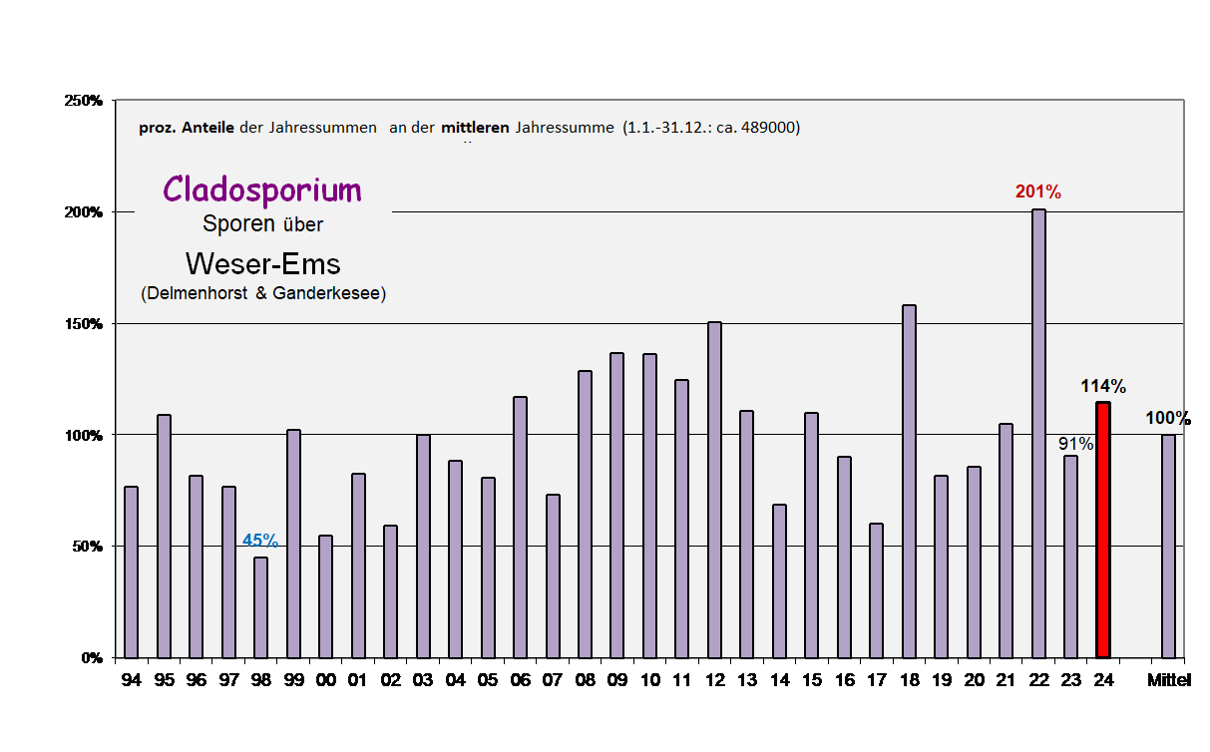This screenshot has width=1210, height=752.
Task: Click the tallest bar for year 22
Action: [1038, 434]
